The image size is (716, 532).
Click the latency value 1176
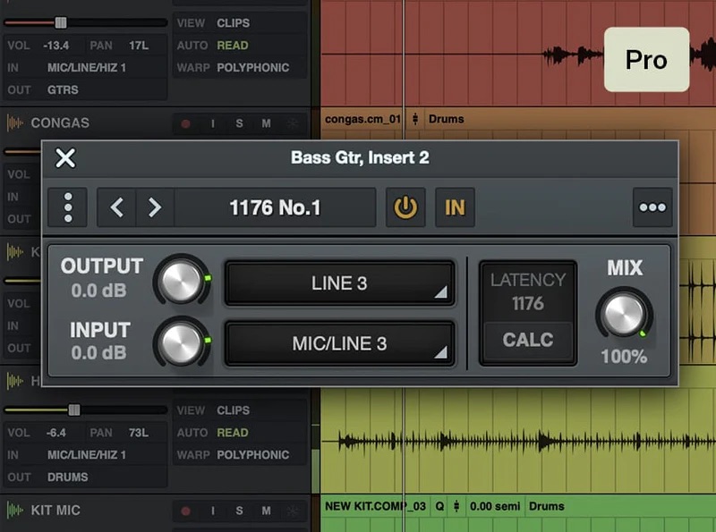pyautogui.click(x=528, y=303)
